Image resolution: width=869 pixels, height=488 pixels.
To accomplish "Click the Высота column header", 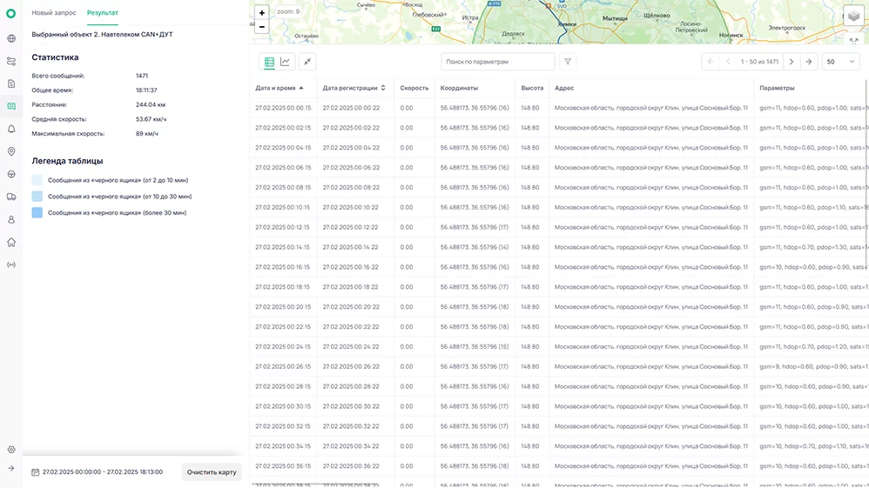I will click(532, 88).
